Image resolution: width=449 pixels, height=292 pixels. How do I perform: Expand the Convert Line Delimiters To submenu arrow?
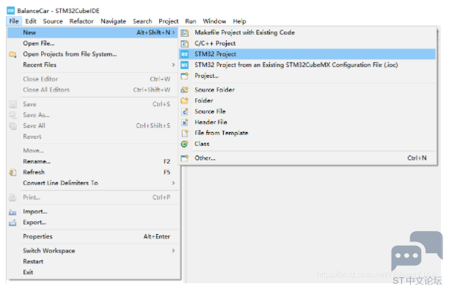pyautogui.click(x=173, y=183)
